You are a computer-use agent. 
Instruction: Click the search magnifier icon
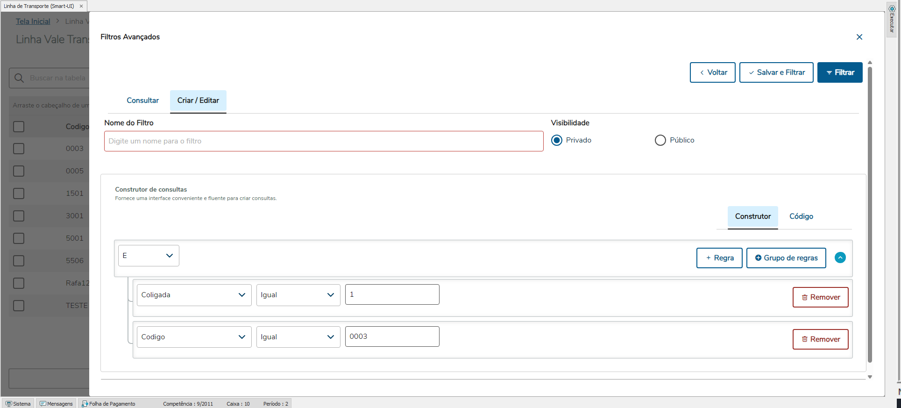point(19,78)
